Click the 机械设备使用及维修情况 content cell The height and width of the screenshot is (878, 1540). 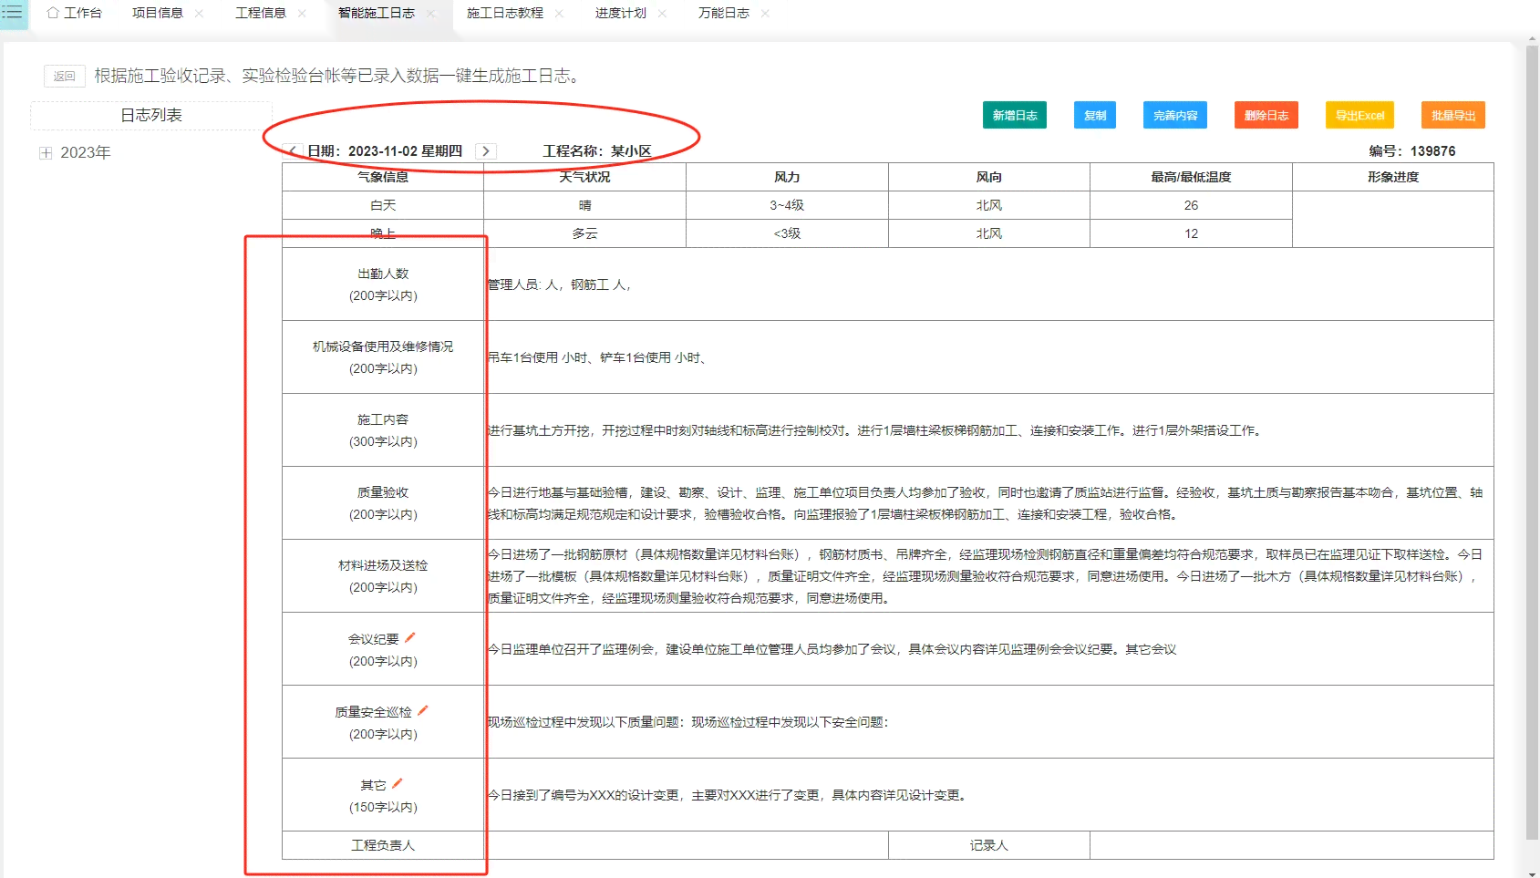pyautogui.click(x=988, y=357)
